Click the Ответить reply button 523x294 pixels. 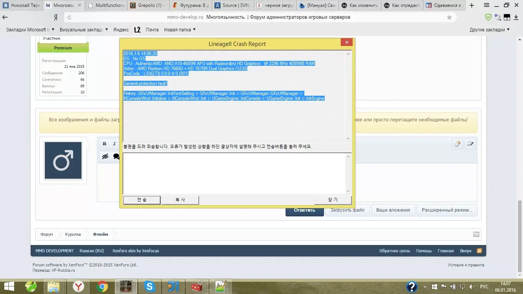tap(304, 210)
